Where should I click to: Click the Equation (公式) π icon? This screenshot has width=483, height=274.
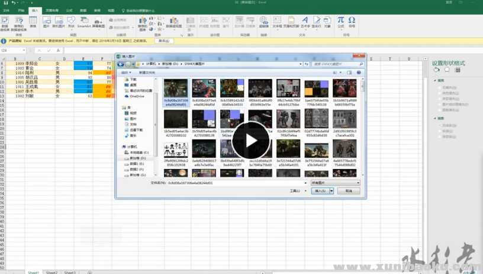click(x=341, y=21)
